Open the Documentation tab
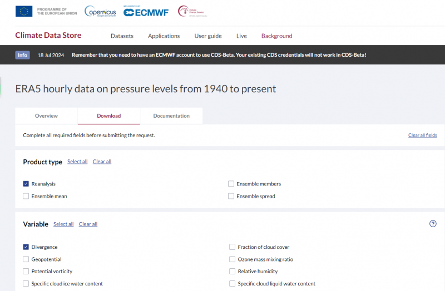445x291 pixels. [171, 116]
